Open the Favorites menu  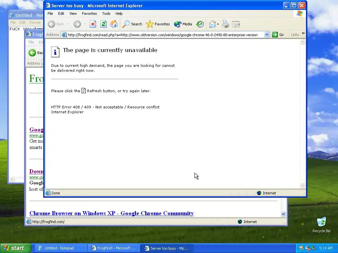[x=89, y=14]
